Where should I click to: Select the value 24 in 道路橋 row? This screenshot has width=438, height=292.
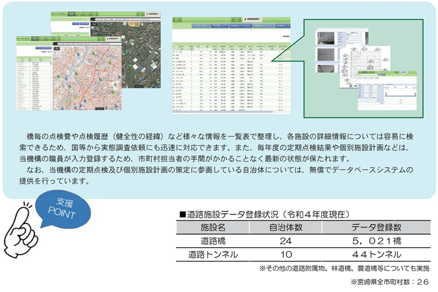pyautogui.click(x=285, y=241)
